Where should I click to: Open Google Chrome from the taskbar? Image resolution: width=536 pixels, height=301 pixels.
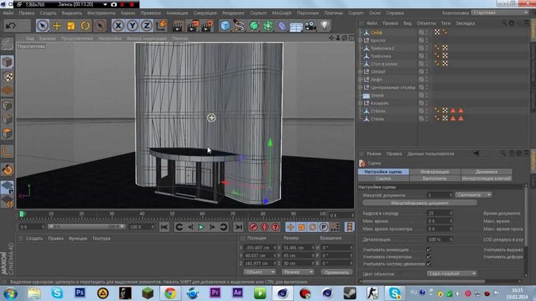coord(169,292)
